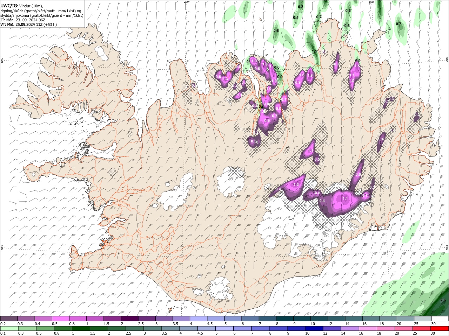449x336 pixels.
Task: Pick the darkest green 1–1.5 swatch in the lower row
Action: pyautogui.click(x=81, y=328)
